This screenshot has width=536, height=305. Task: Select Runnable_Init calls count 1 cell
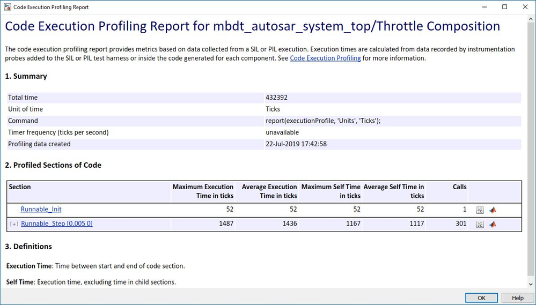click(x=465, y=209)
